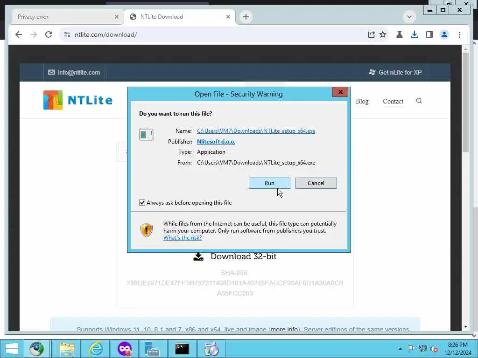Open Get nLite for XP link
478x358 pixels.
click(395, 72)
